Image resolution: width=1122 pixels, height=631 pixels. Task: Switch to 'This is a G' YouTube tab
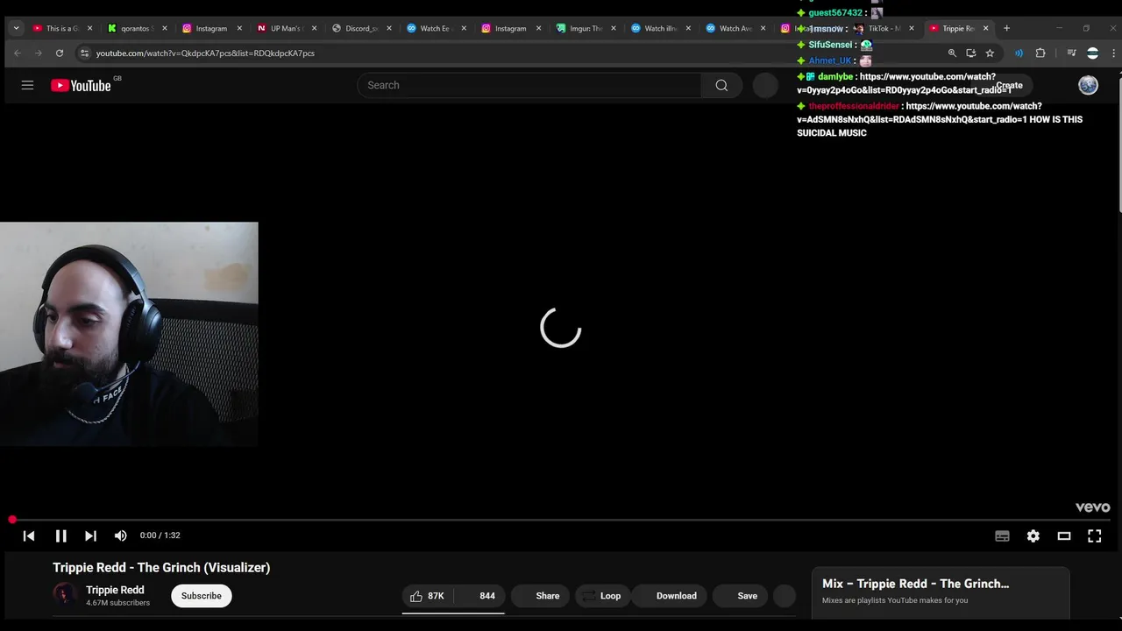pyautogui.click(x=61, y=28)
